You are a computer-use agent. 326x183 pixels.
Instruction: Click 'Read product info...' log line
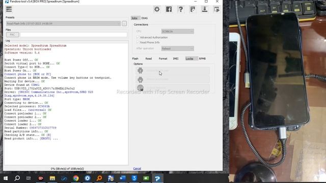point(31,138)
